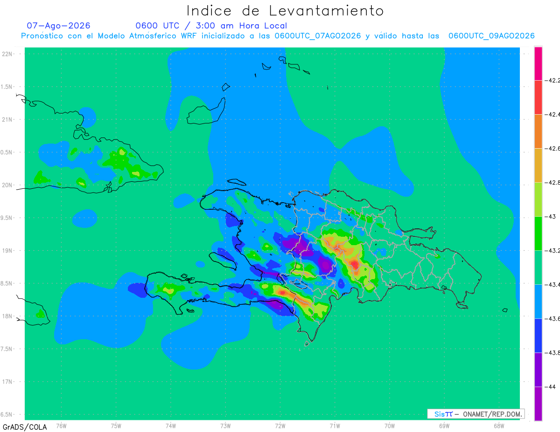Screen dimensions: 560x432
Task: Click the '-43.6' legend value
Action: [553, 318]
